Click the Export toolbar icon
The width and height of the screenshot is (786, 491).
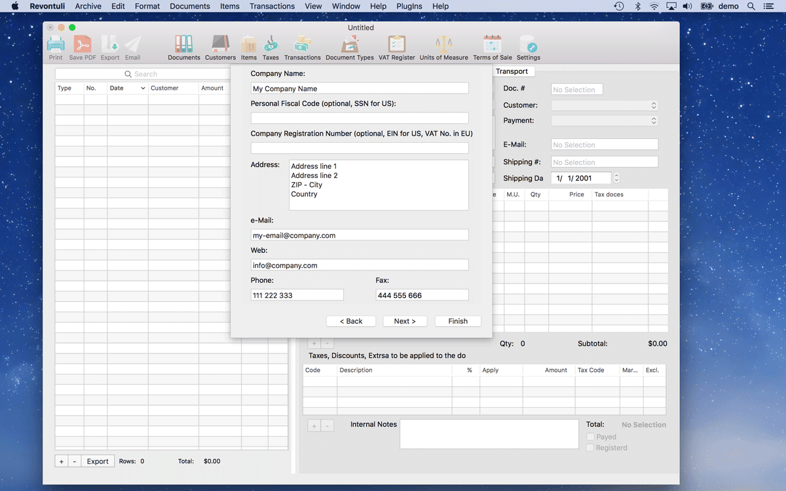(x=110, y=45)
